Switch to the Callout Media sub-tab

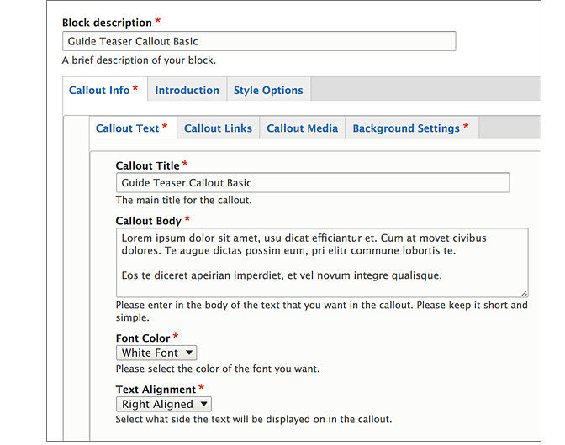tap(302, 128)
